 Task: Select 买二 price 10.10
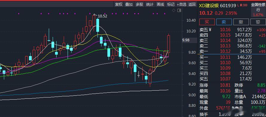click(225, 63)
